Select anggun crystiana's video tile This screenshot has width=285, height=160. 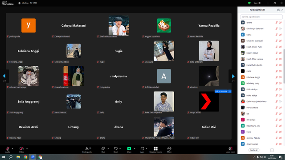(164, 25)
